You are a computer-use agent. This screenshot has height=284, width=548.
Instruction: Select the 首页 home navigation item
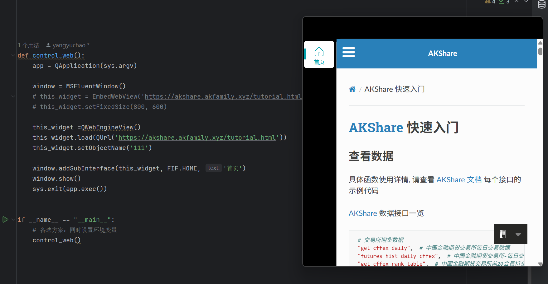click(319, 55)
